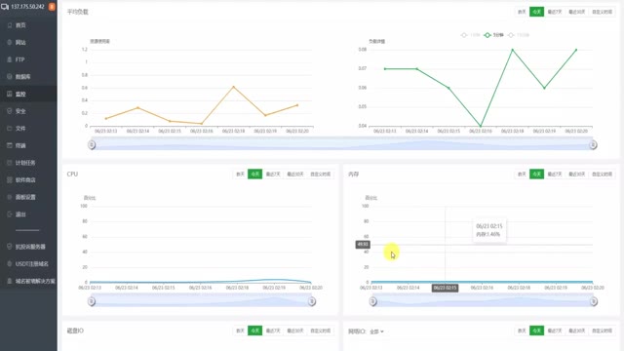Select 昨天 in the 磁盘IO panel

(240, 331)
